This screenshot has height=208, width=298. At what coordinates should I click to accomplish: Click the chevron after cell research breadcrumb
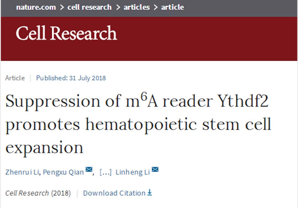[x=118, y=7]
